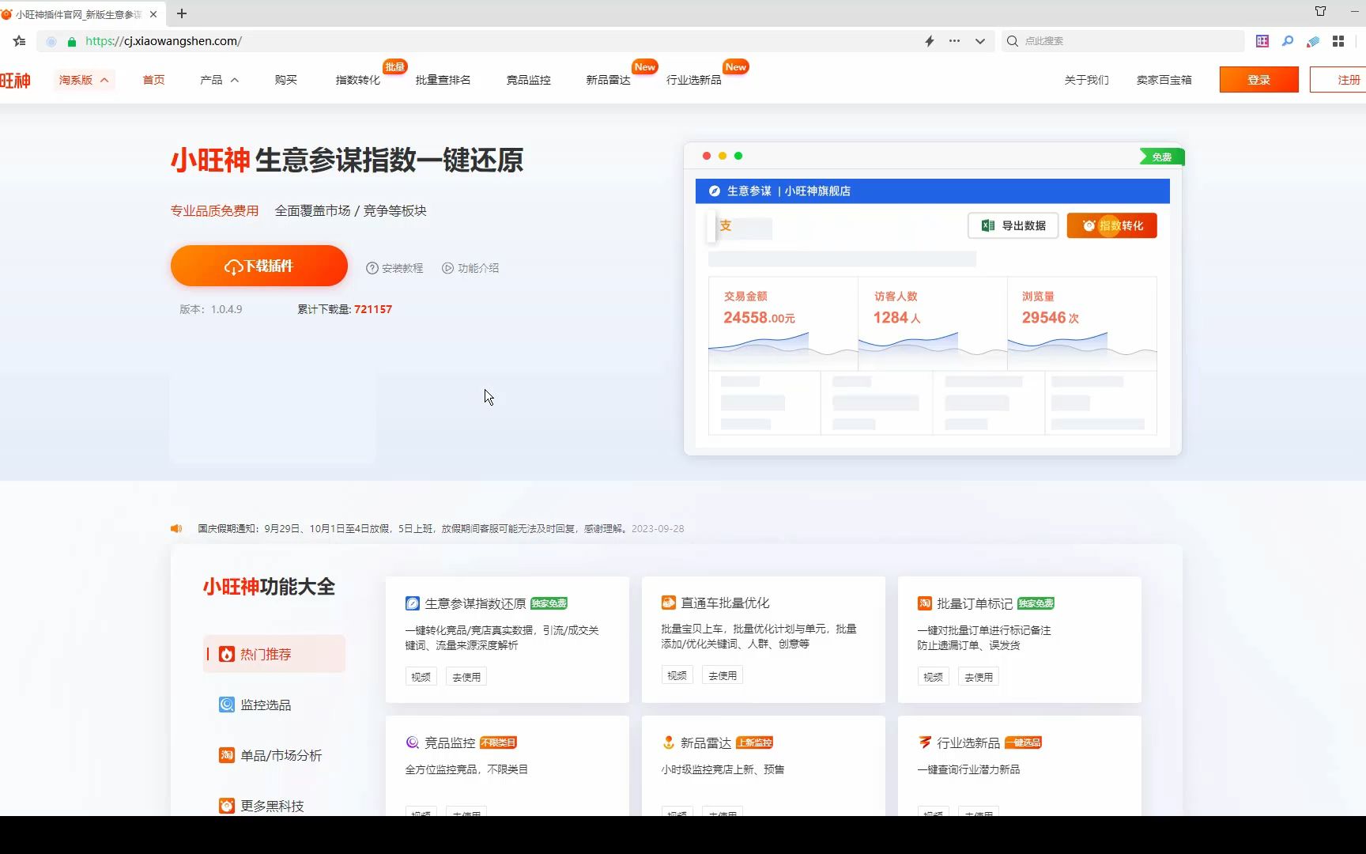Screen dimensions: 1366x854
Task: Click the 新品雷达 radar icon in card
Action: coord(669,743)
